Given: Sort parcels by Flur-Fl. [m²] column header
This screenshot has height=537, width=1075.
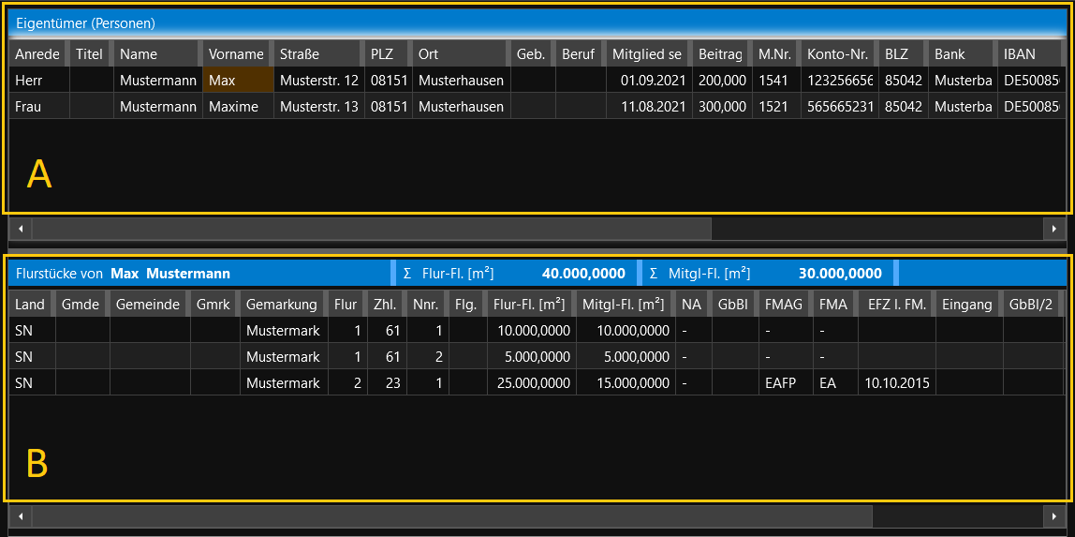Looking at the screenshot, I should [x=529, y=305].
